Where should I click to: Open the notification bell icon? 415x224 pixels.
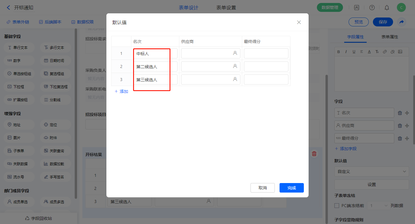[387, 8]
